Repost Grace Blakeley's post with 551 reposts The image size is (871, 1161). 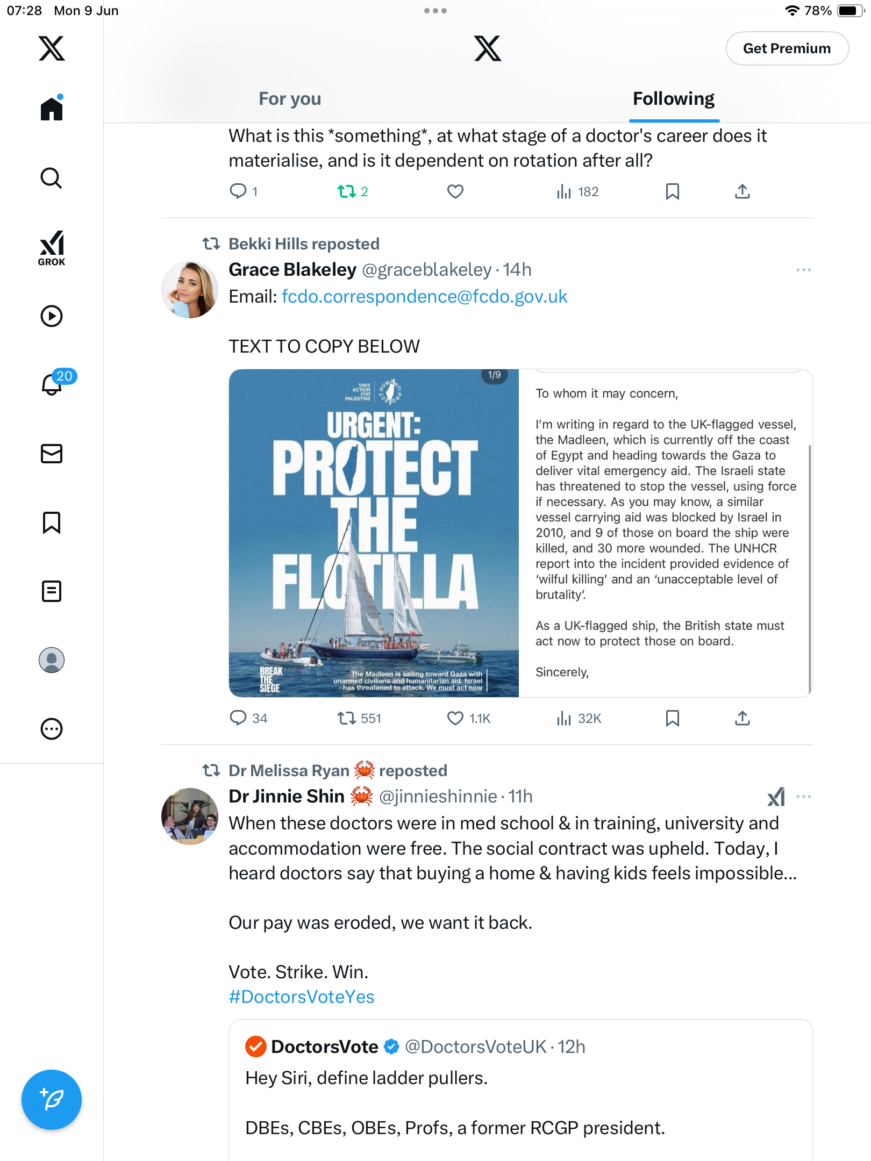click(x=359, y=718)
